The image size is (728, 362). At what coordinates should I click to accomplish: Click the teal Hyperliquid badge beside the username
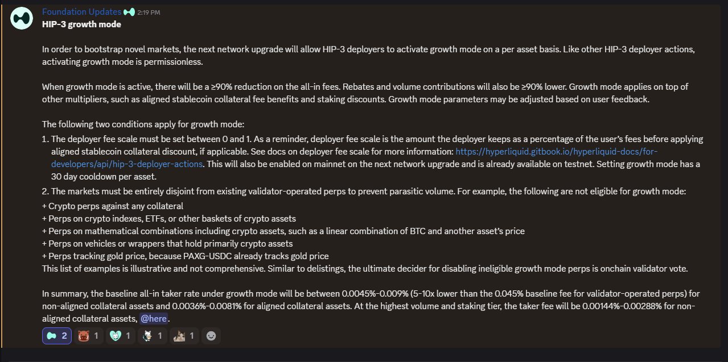pos(129,11)
